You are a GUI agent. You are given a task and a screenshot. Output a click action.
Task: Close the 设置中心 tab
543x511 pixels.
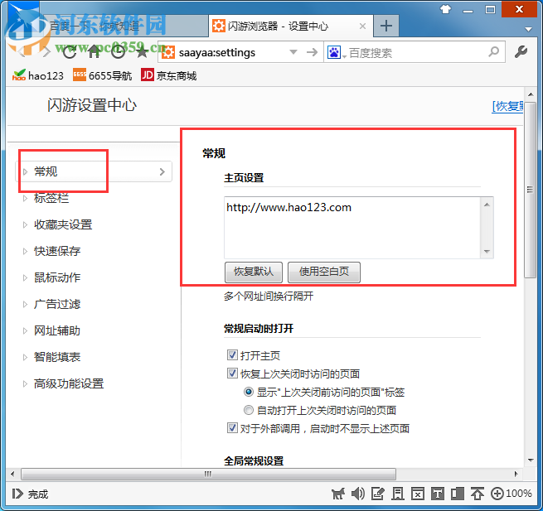pos(362,26)
